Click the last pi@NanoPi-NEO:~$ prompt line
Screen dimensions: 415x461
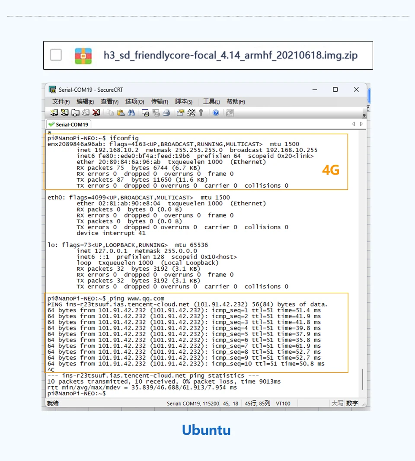pos(77,394)
